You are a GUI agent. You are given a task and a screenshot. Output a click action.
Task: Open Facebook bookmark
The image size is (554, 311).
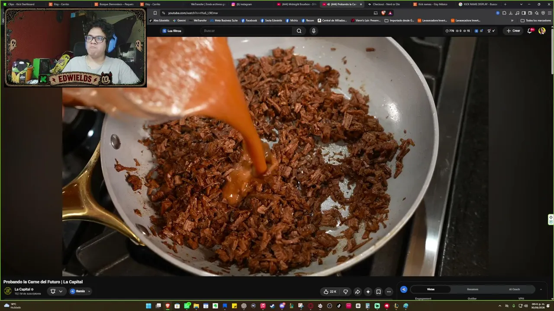click(249, 20)
